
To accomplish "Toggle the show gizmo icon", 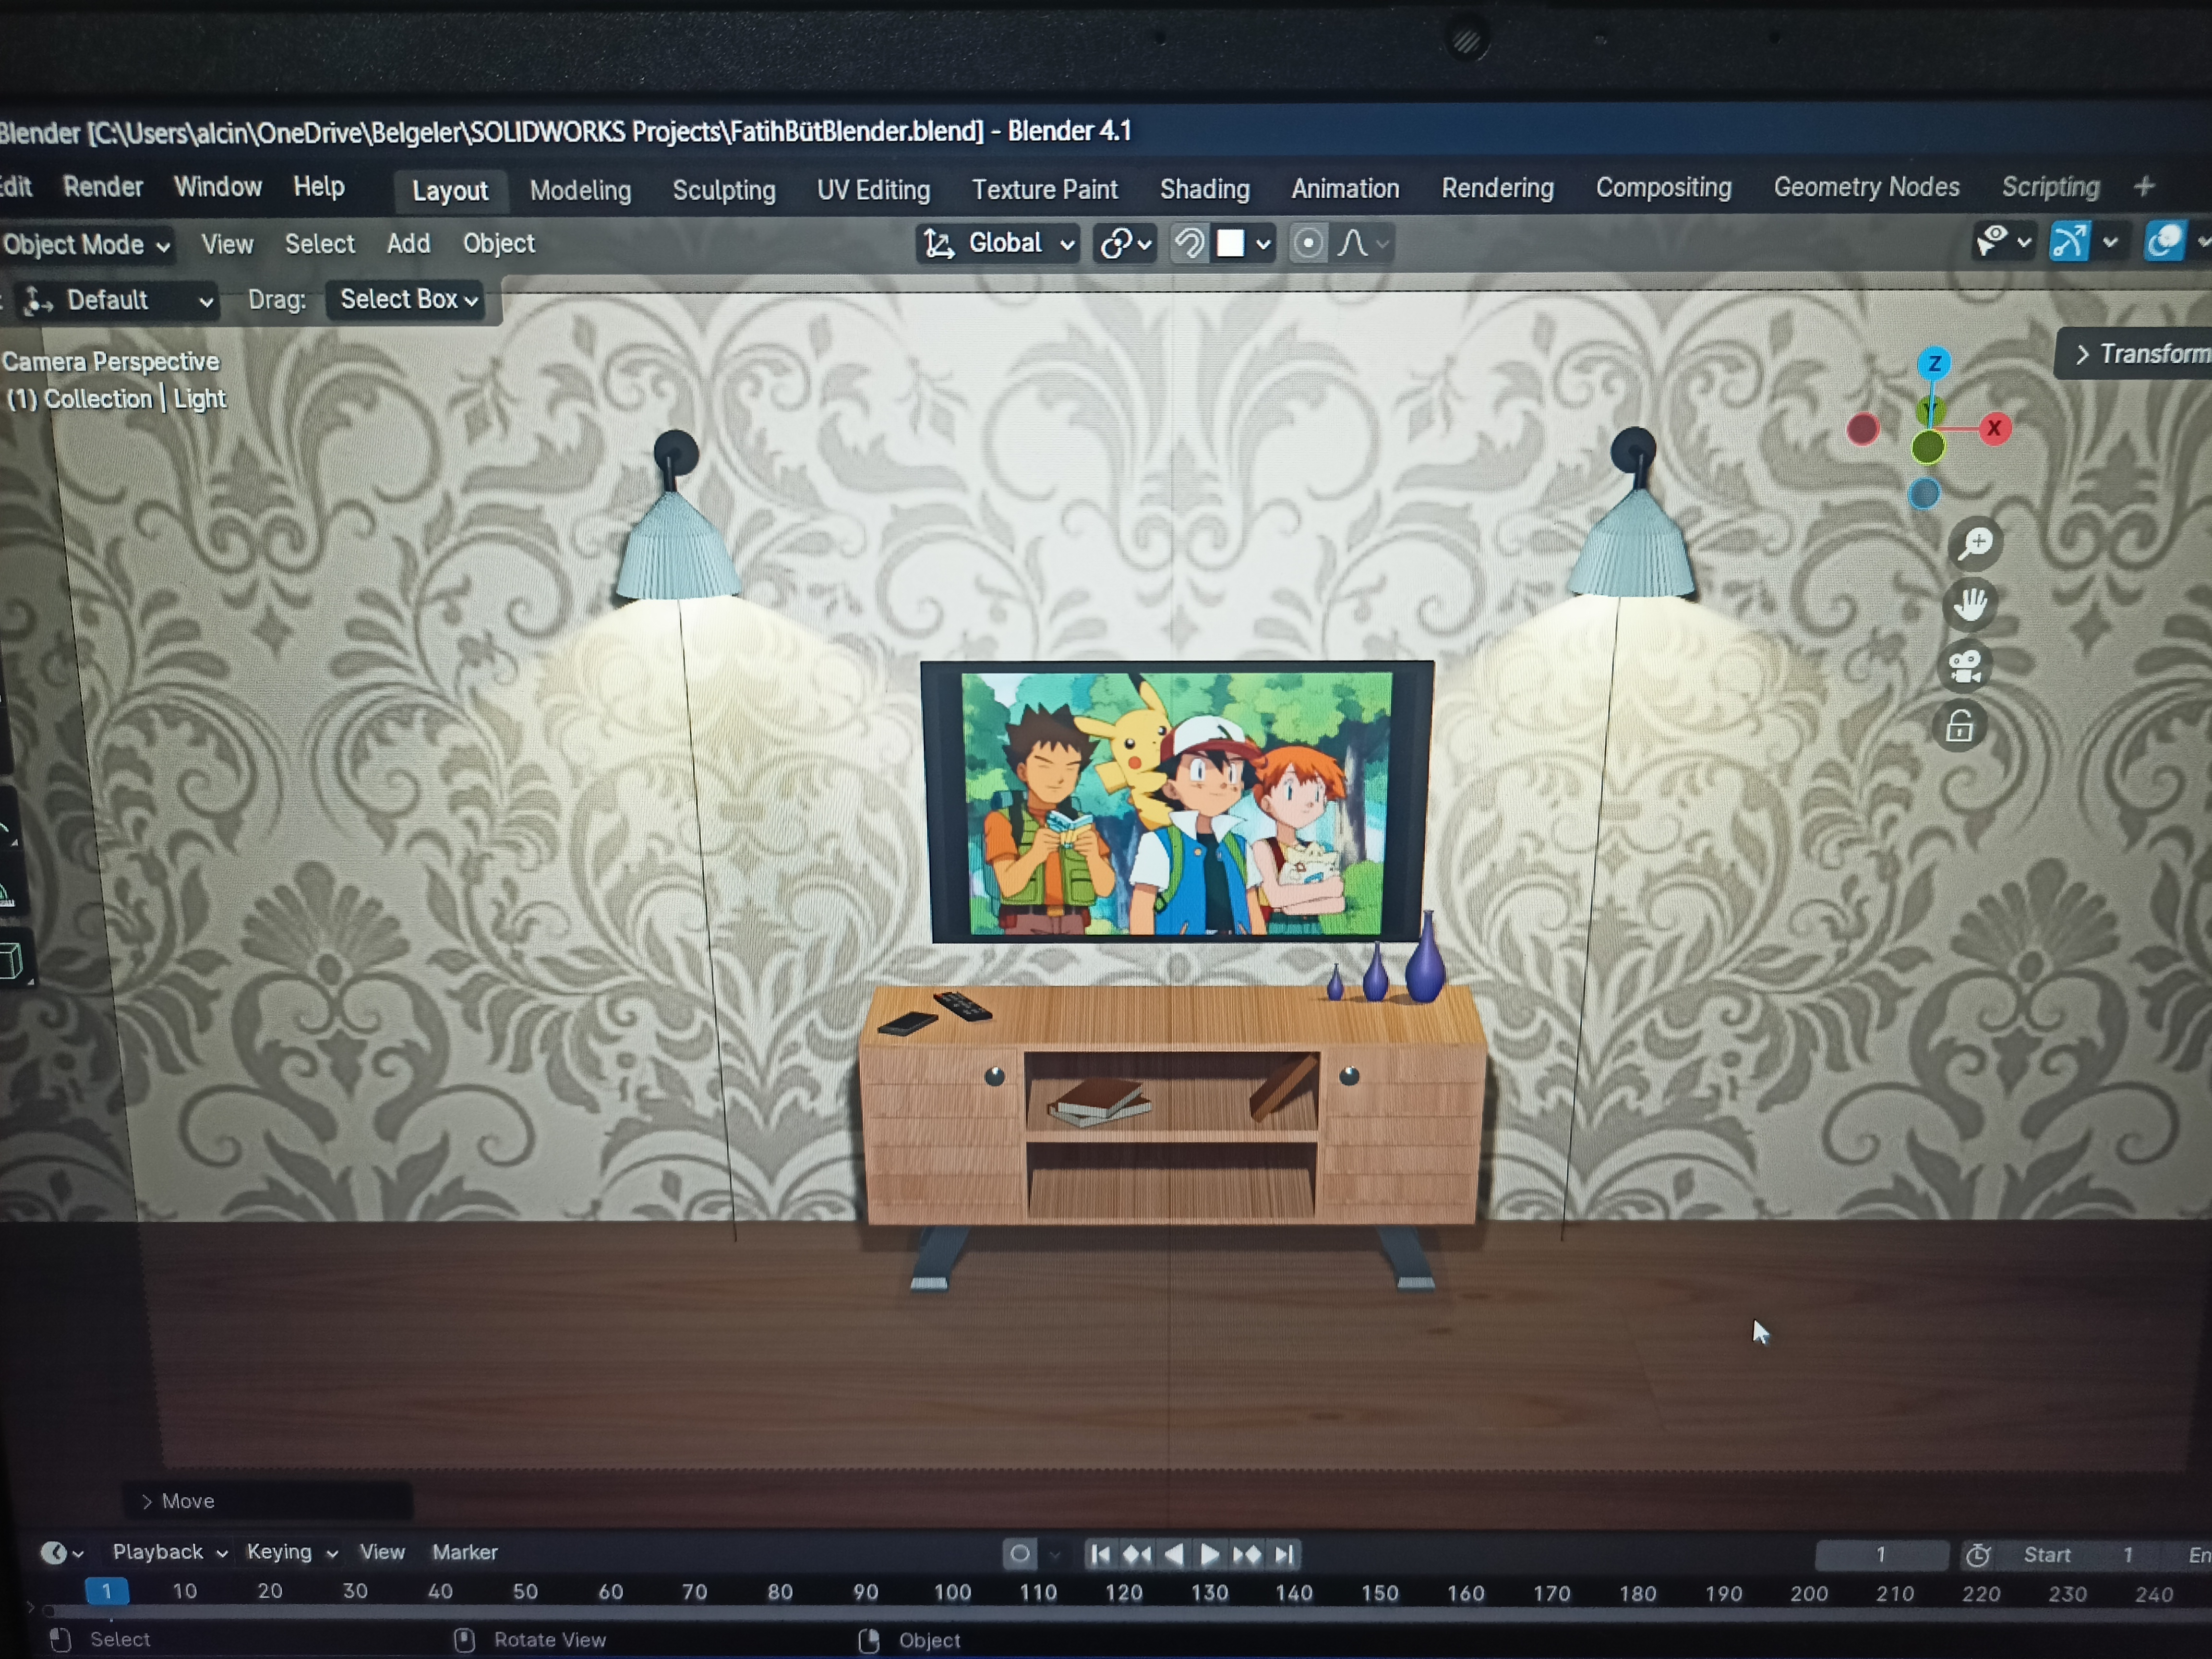I will [2069, 242].
